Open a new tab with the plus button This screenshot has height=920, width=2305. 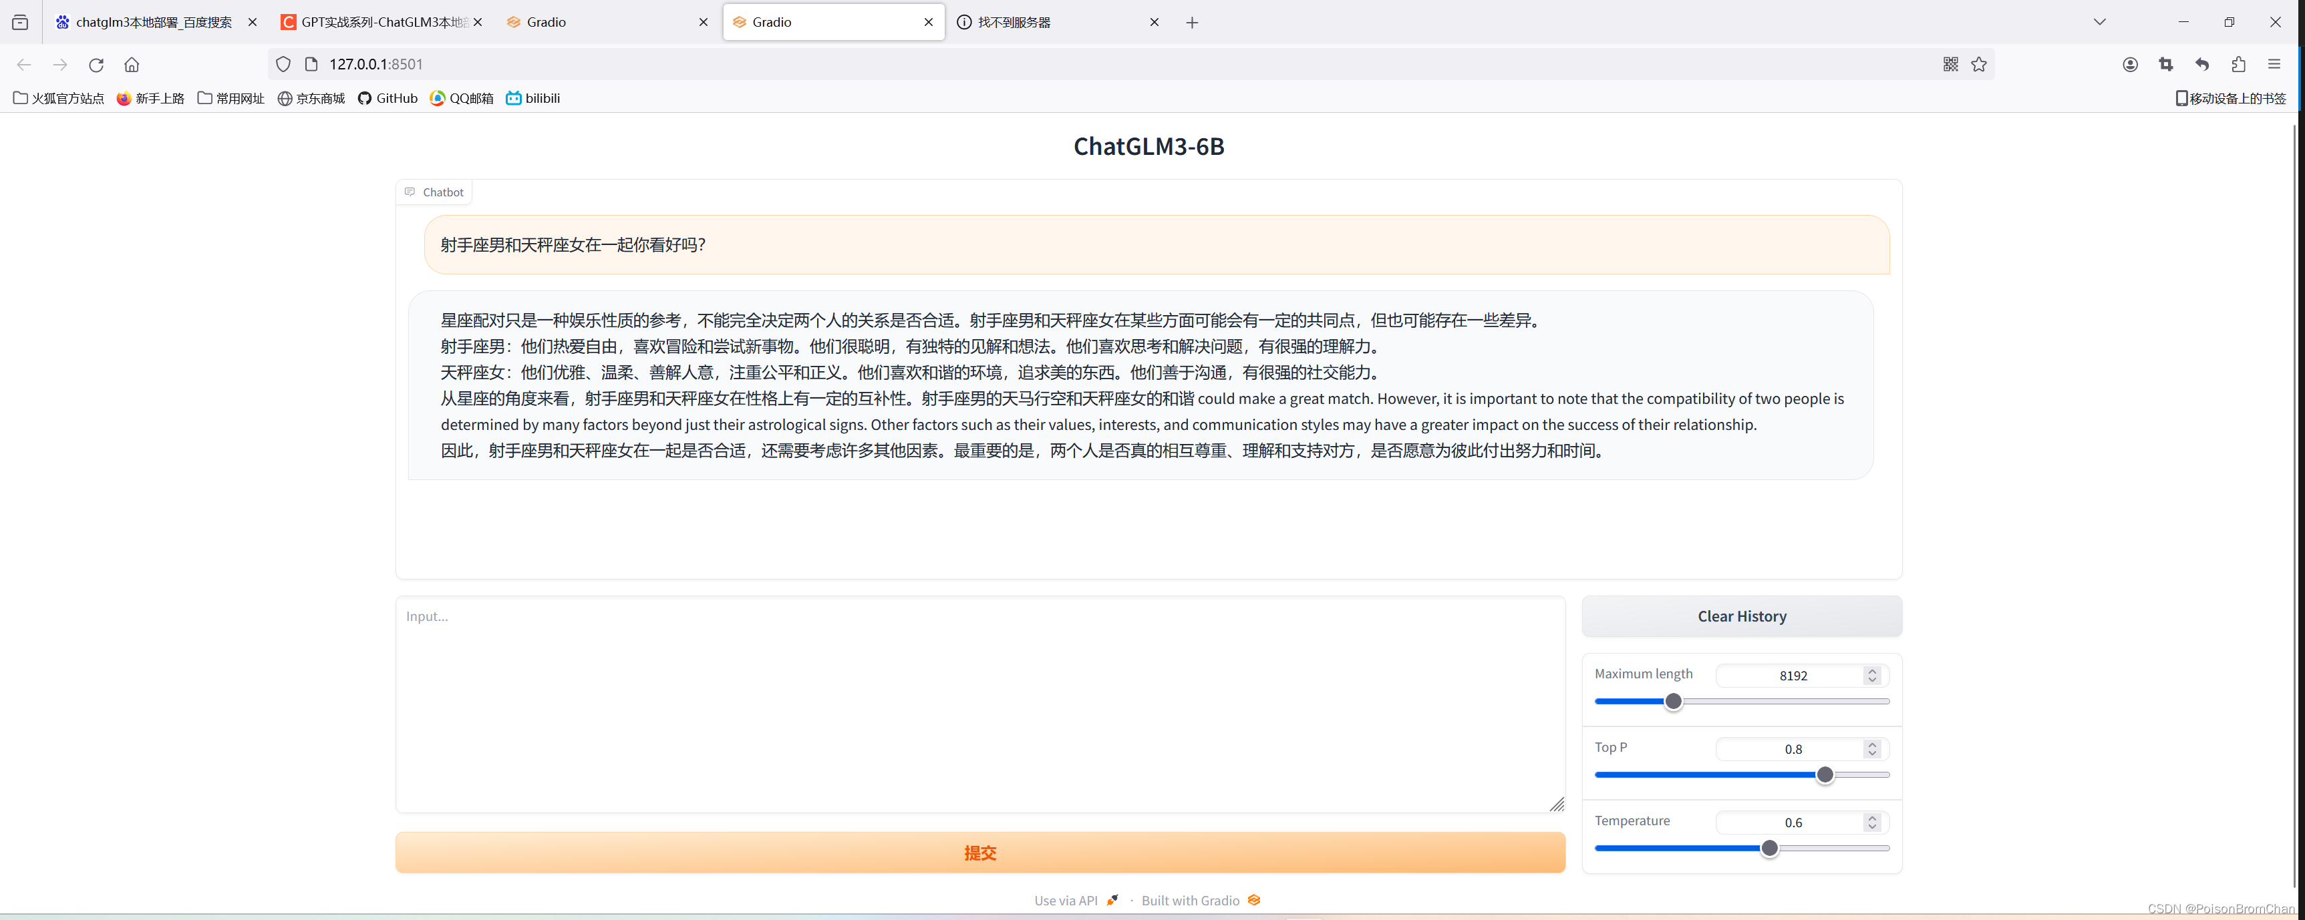(x=1192, y=22)
